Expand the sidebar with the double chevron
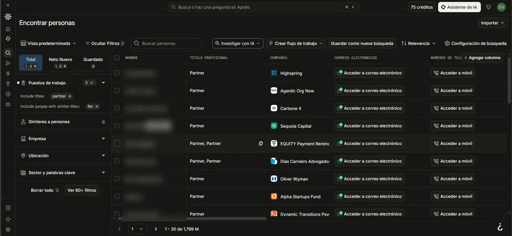Image resolution: width=512 pixels, height=236 pixels. (x=8, y=5)
